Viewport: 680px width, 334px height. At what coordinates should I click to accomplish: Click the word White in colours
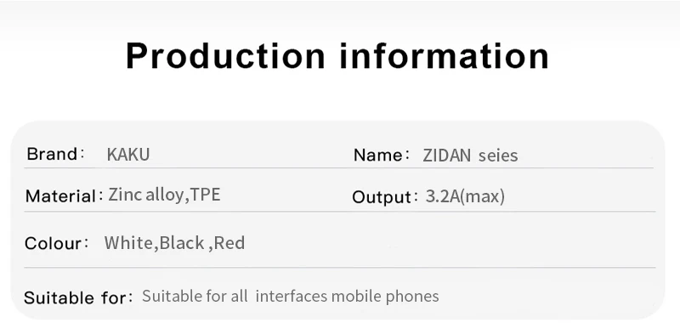(x=129, y=242)
